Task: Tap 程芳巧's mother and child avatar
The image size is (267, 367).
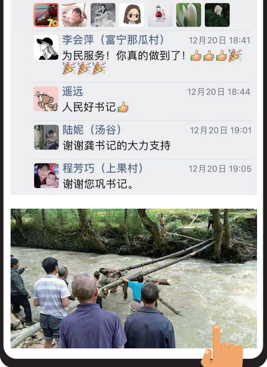Action: [47, 176]
